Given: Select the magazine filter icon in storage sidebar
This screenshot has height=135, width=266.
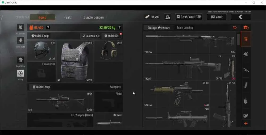Looking at the screenshot, I should 246,85.
